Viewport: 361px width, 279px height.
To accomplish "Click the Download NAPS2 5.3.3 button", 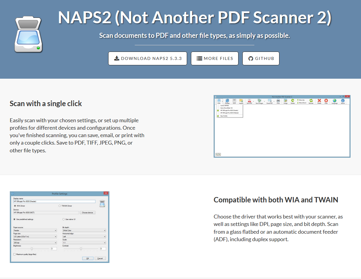I will [x=148, y=58].
